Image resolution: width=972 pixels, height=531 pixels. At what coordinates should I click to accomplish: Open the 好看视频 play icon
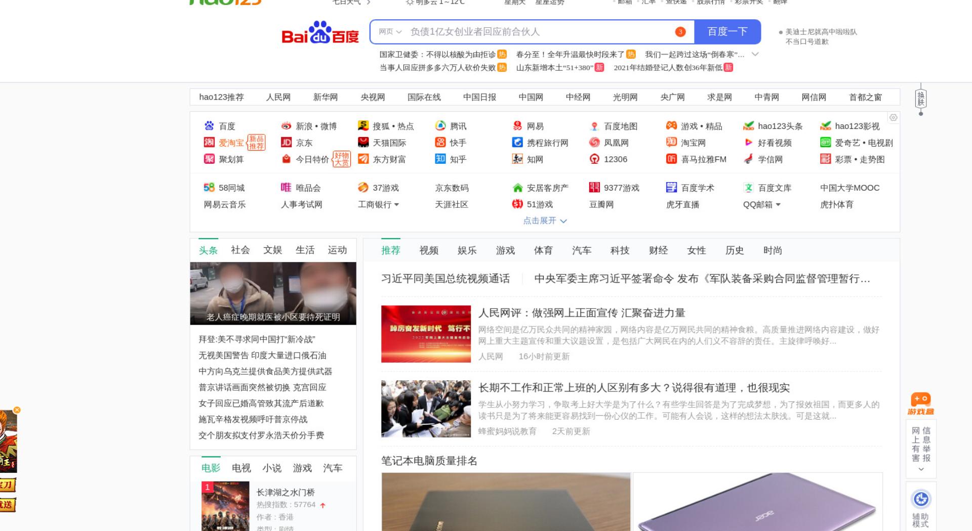748,143
